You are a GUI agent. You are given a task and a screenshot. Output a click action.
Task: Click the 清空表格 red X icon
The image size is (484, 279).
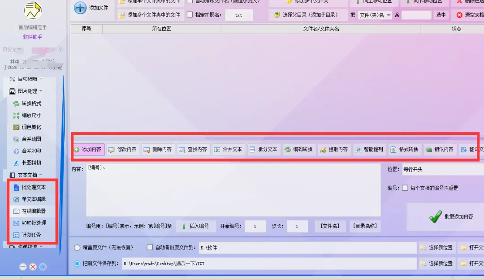point(459,15)
